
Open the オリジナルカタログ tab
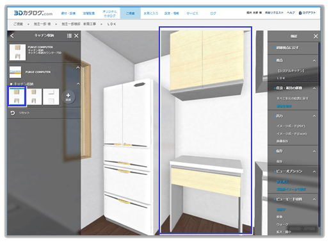(x=109, y=13)
